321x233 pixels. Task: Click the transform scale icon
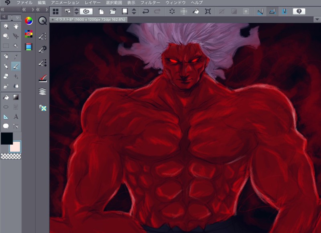tap(208, 12)
